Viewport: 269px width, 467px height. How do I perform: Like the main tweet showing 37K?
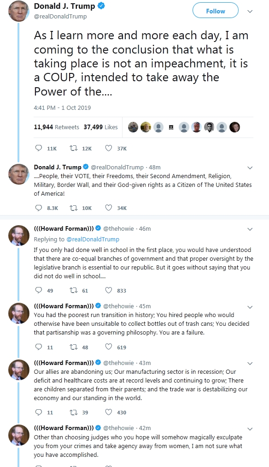tap(116, 148)
